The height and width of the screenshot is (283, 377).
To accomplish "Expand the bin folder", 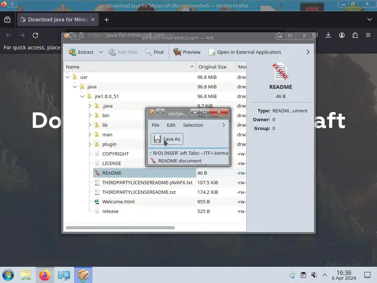I will pos(89,115).
